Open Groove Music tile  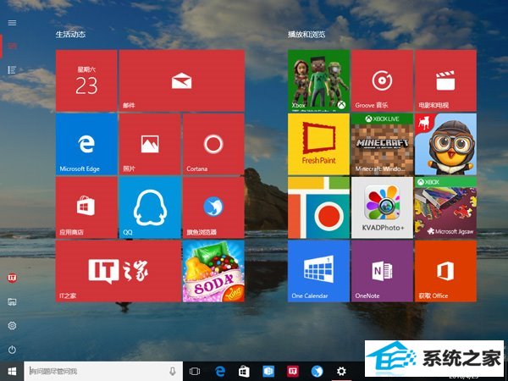[x=382, y=80]
